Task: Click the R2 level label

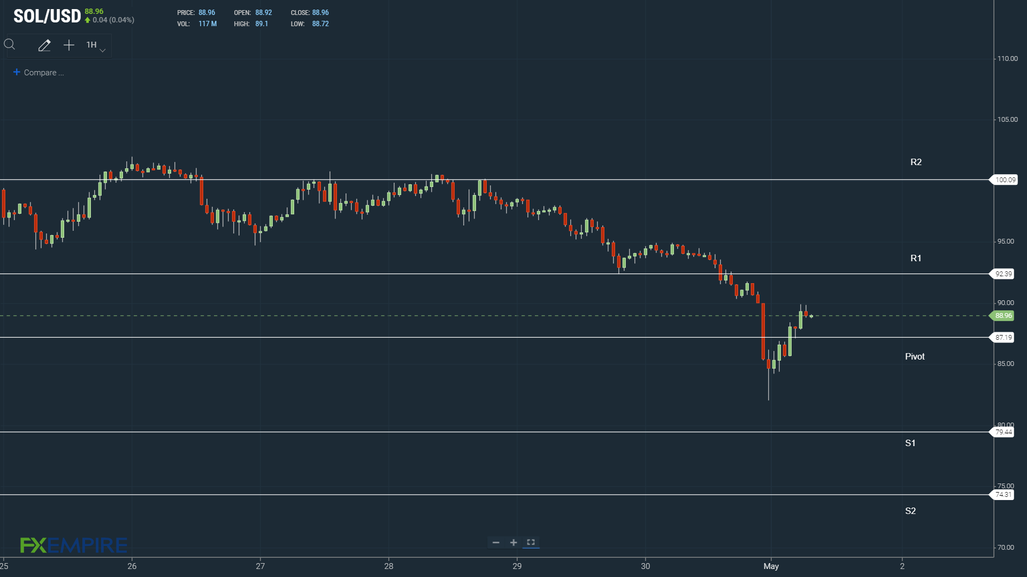Action: click(916, 162)
